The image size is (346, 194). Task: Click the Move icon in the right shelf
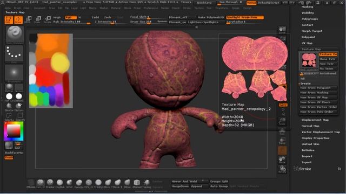click(282, 160)
